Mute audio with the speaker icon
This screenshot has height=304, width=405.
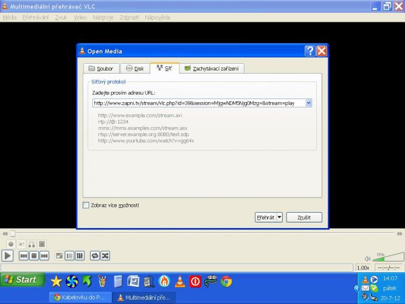pos(367,258)
